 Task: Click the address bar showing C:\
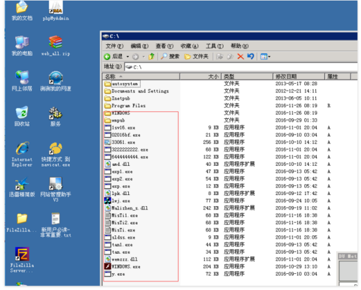[240, 67]
